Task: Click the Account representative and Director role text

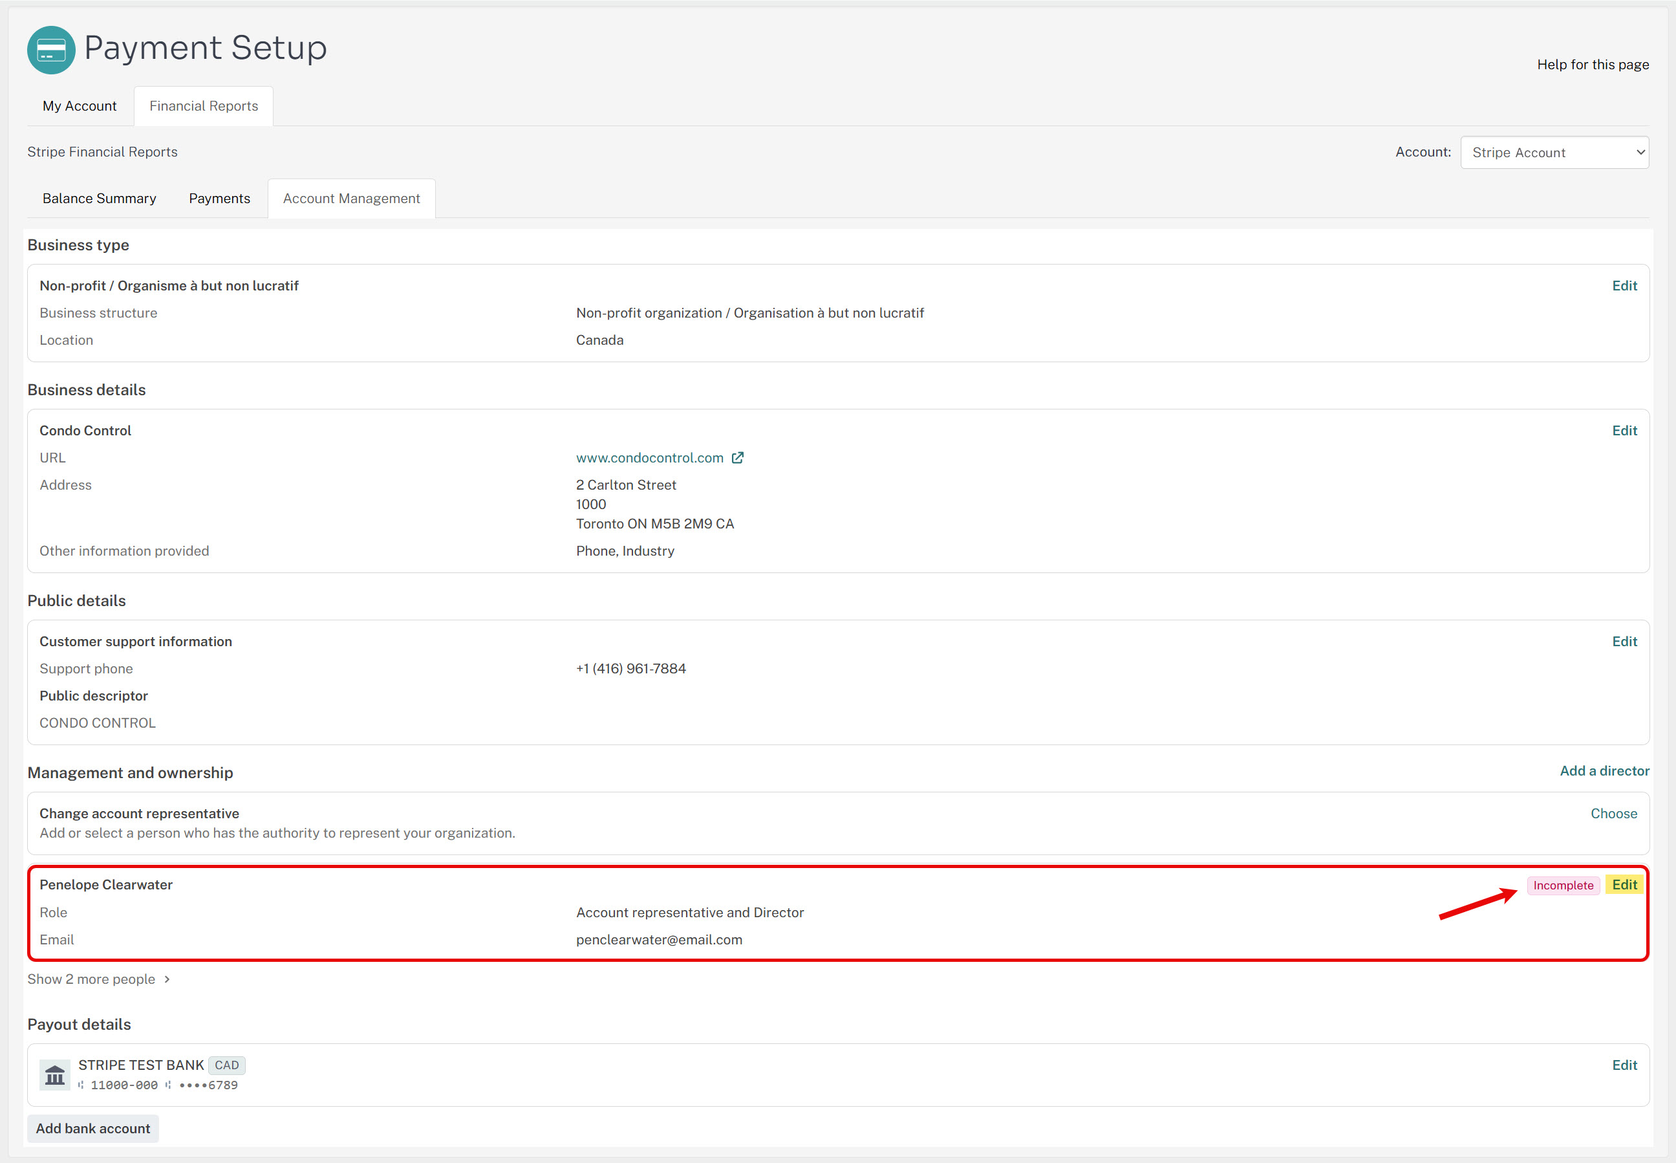Action: click(690, 912)
